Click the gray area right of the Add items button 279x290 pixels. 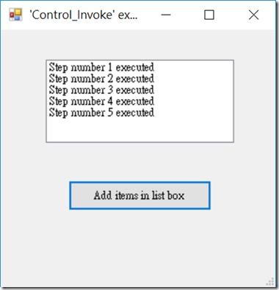(242, 195)
